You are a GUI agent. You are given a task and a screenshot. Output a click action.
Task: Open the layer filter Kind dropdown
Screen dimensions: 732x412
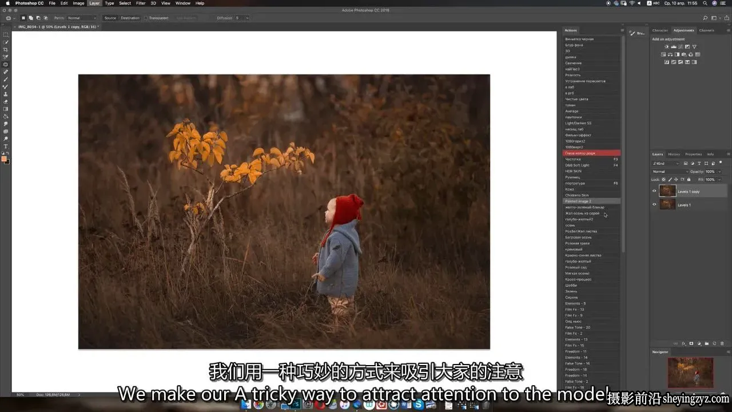coord(666,163)
